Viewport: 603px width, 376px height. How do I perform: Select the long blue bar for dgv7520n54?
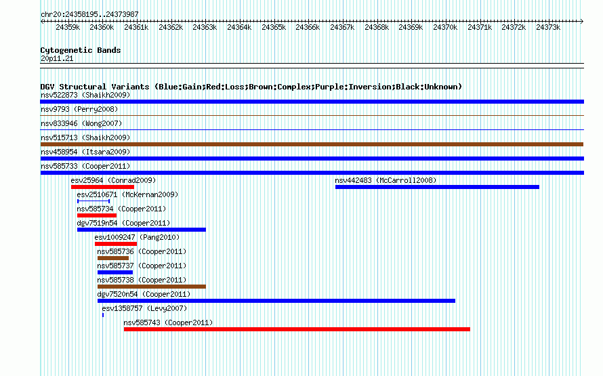click(x=276, y=301)
